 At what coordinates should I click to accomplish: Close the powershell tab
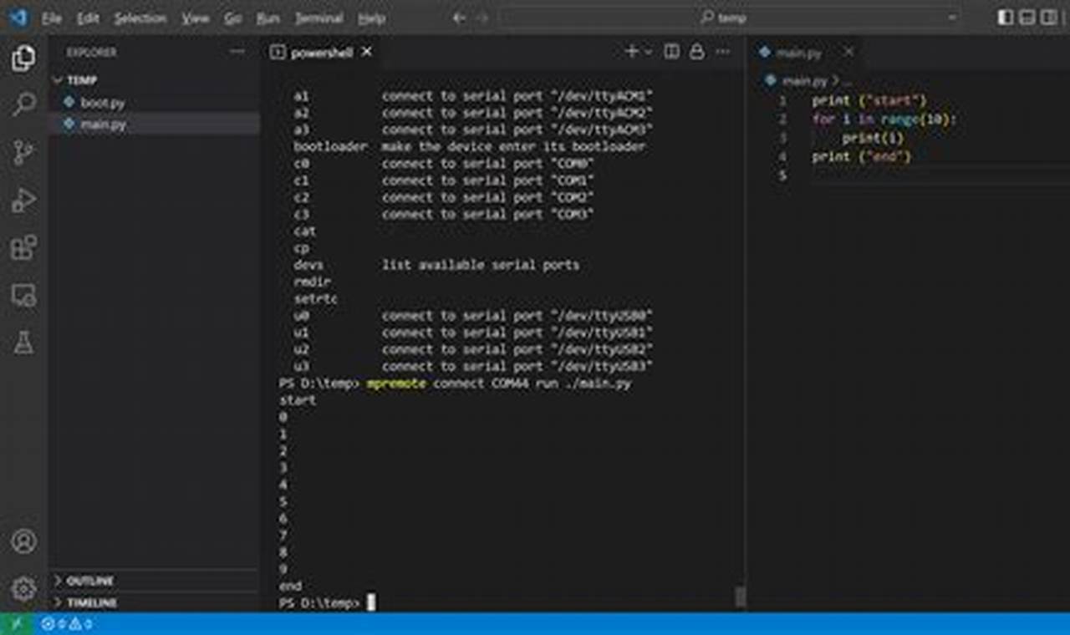pyautogui.click(x=366, y=52)
